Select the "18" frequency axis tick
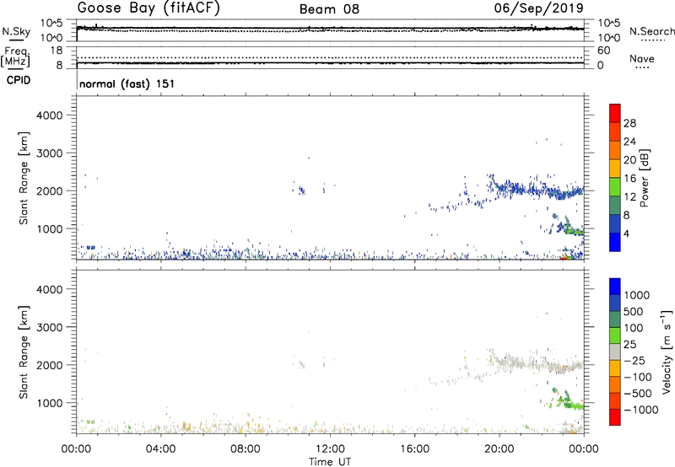Screen dimensions: 675x467 (x=56, y=51)
